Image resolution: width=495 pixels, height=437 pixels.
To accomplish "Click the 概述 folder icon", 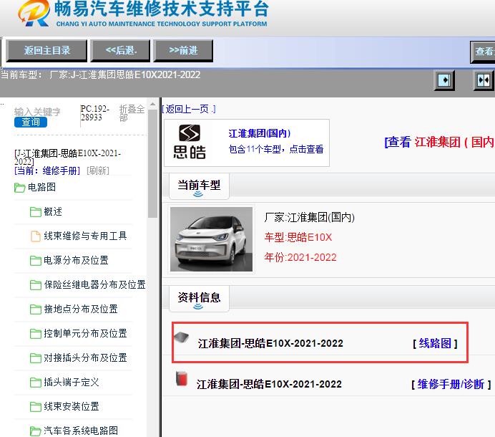I will [x=36, y=212].
